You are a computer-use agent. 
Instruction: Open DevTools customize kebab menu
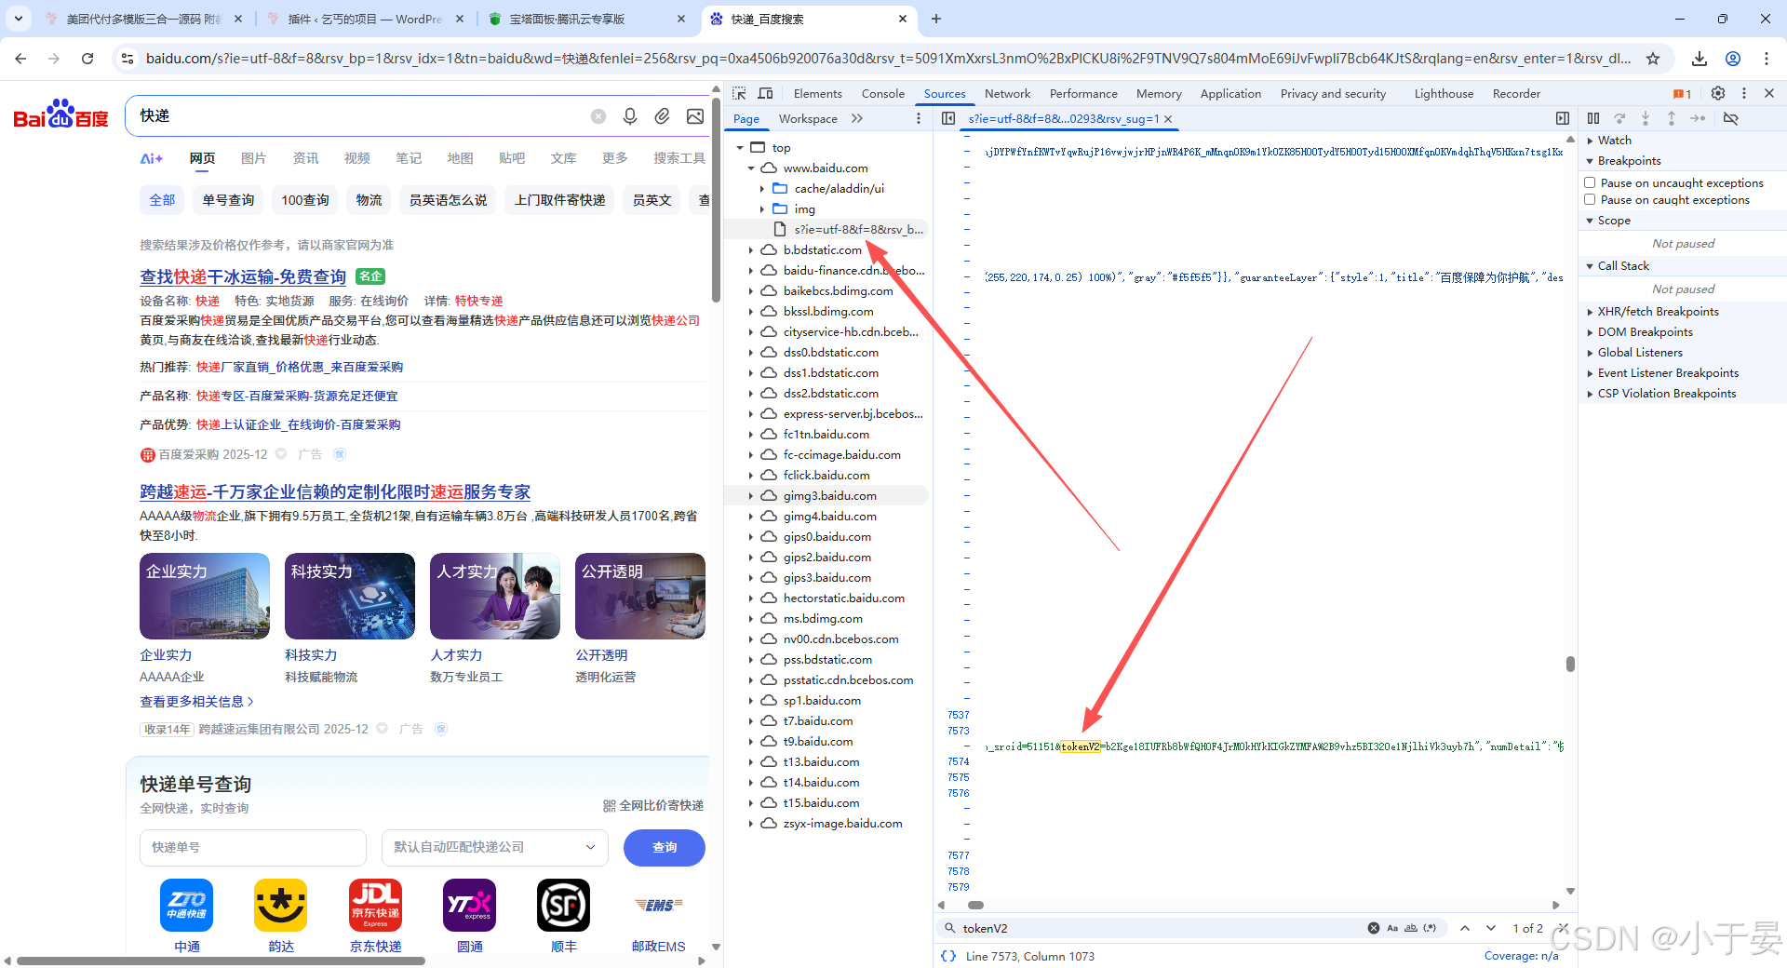tap(1744, 93)
